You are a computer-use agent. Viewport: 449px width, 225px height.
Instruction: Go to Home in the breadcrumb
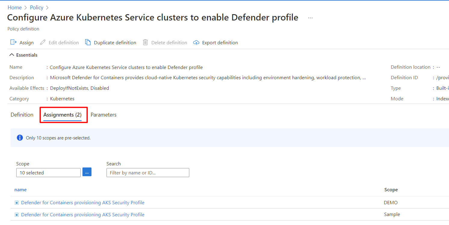click(x=15, y=8)
